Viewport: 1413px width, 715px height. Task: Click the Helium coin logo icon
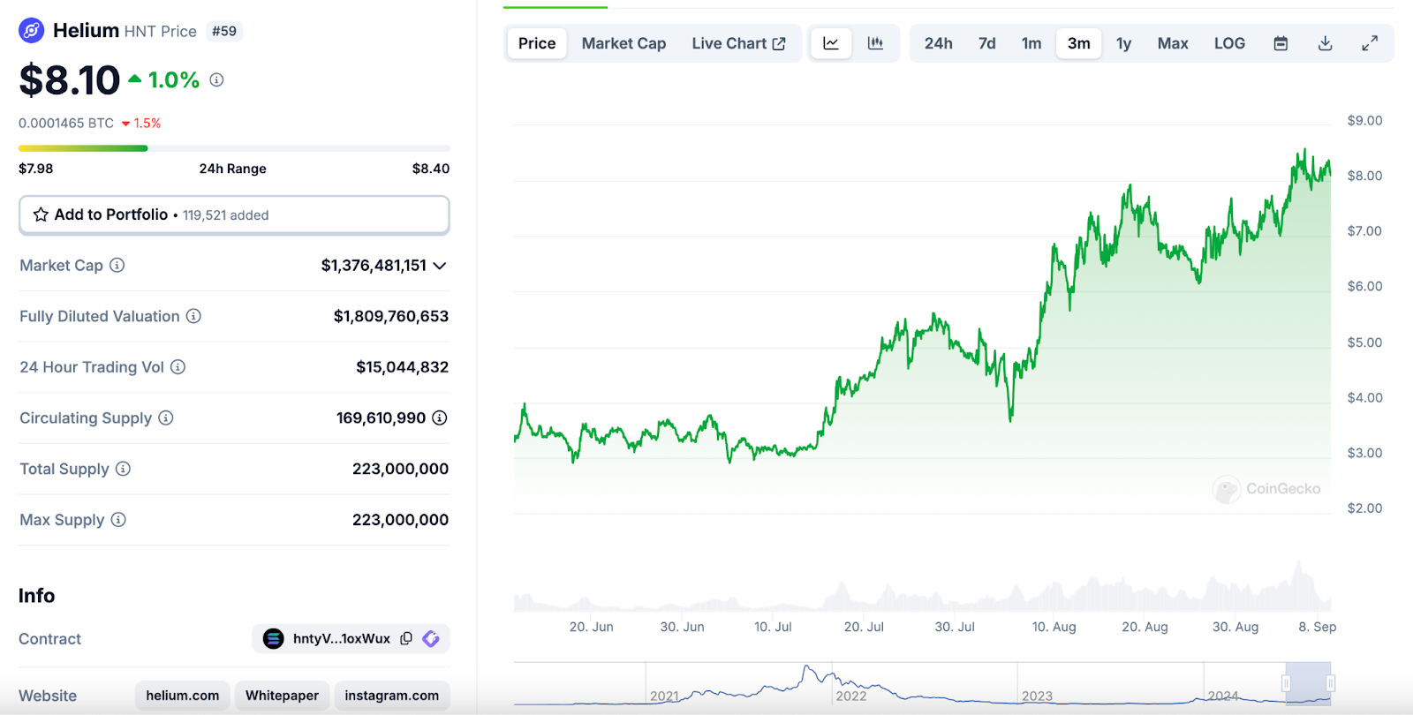tap(32, 31)
